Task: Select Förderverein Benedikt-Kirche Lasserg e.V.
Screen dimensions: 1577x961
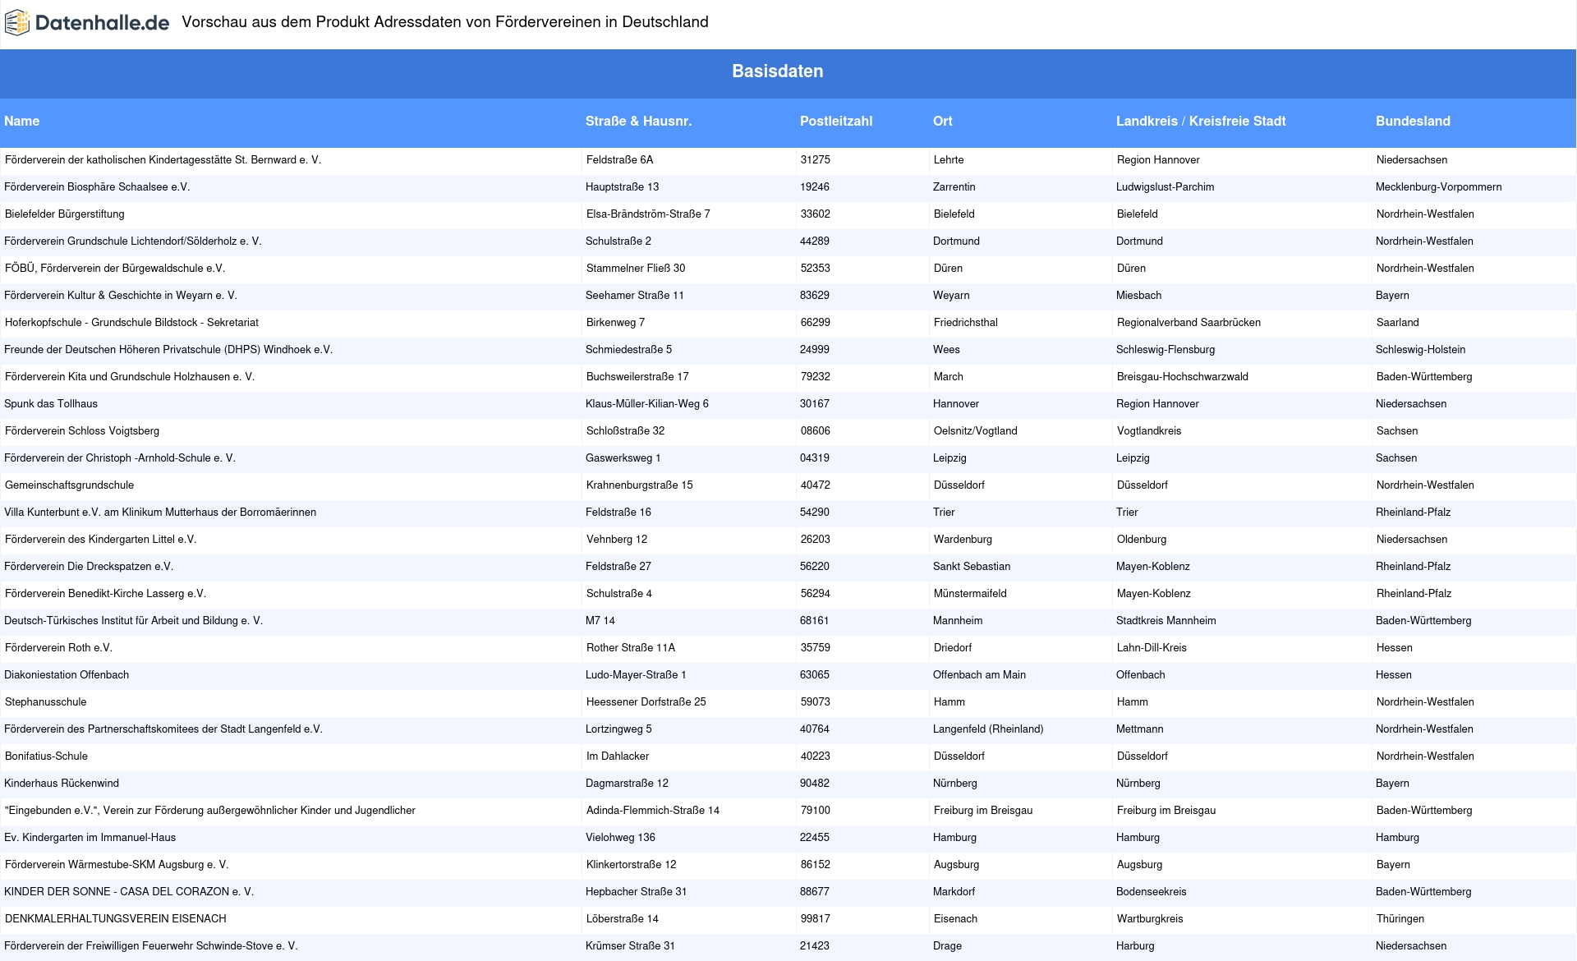Action: 105,594
